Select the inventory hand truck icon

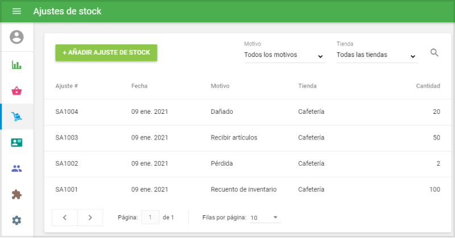(16, 117)
